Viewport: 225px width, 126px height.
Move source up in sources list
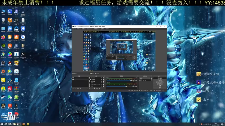pyautogui.click(x=97, y=88)
